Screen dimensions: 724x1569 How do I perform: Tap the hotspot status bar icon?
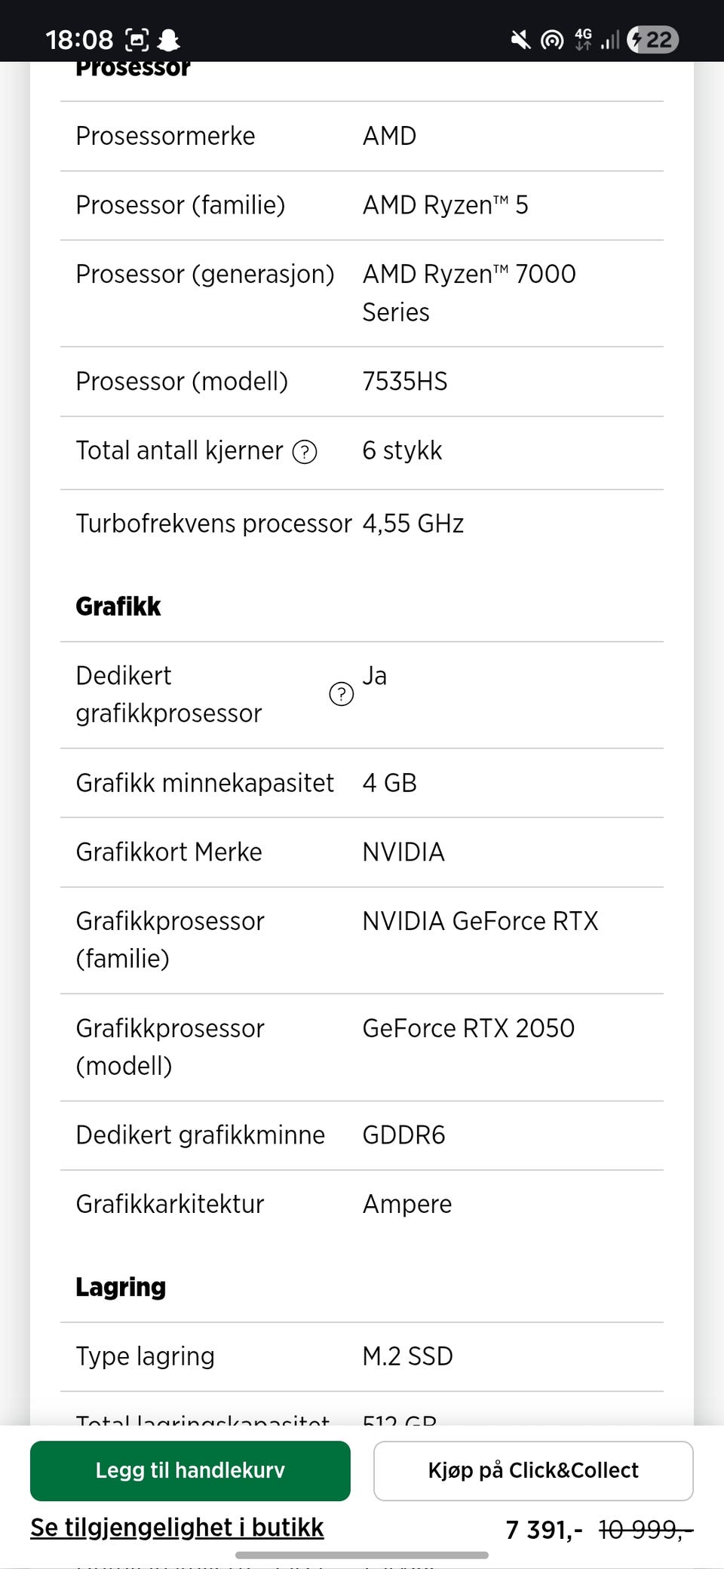coord(552,39)
